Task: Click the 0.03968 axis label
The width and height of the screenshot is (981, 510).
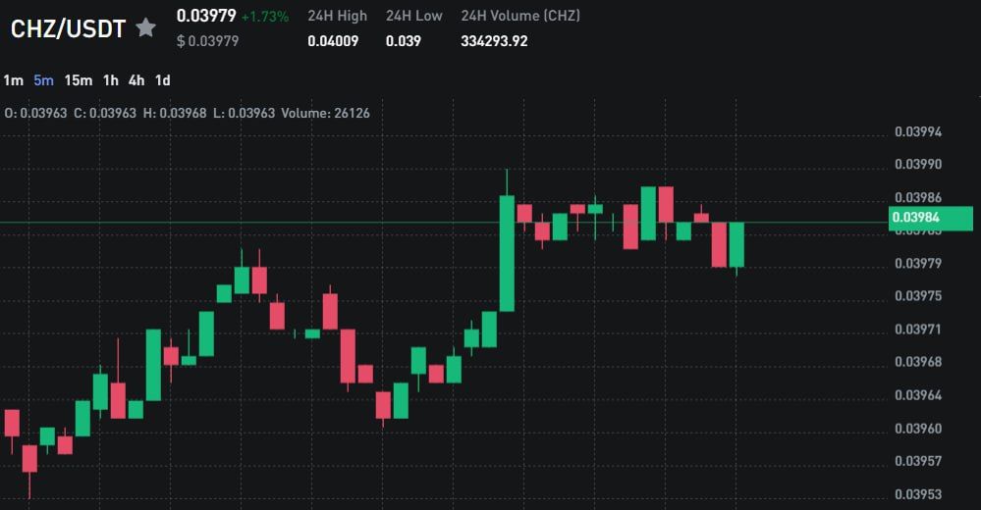Action: point(918,362)
